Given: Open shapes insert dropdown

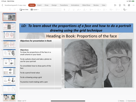Looking at the screenshot, I should [125, 10].
